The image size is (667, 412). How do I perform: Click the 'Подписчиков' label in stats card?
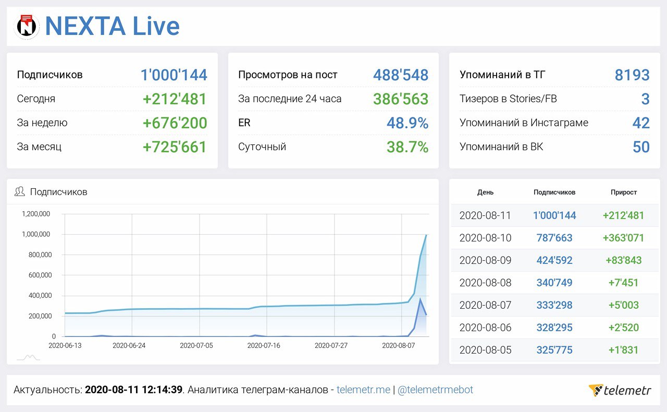tap(50, 75)
